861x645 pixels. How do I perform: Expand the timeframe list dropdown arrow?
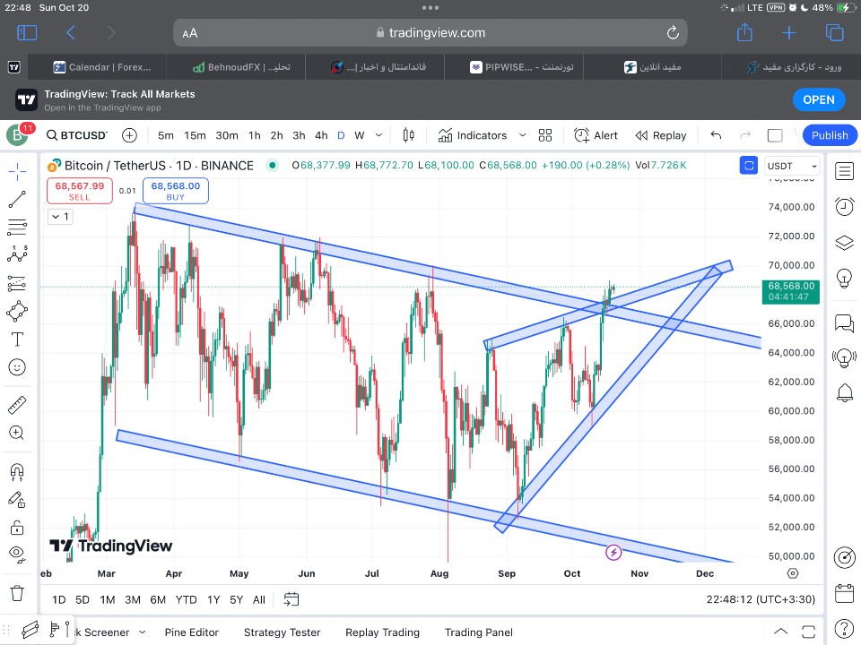tap(378, 135)
